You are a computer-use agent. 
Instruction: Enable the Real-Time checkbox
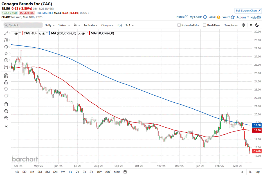204,25
